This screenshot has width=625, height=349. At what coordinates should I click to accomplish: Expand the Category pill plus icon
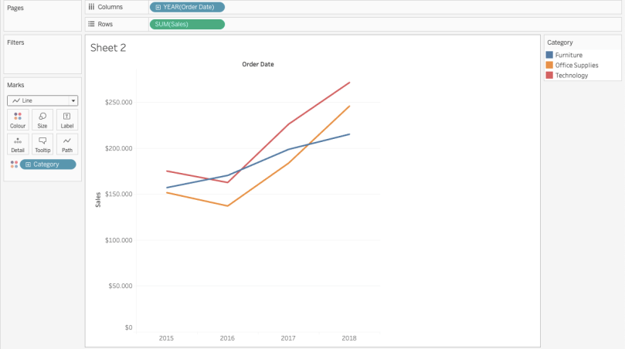pos(28,164)
